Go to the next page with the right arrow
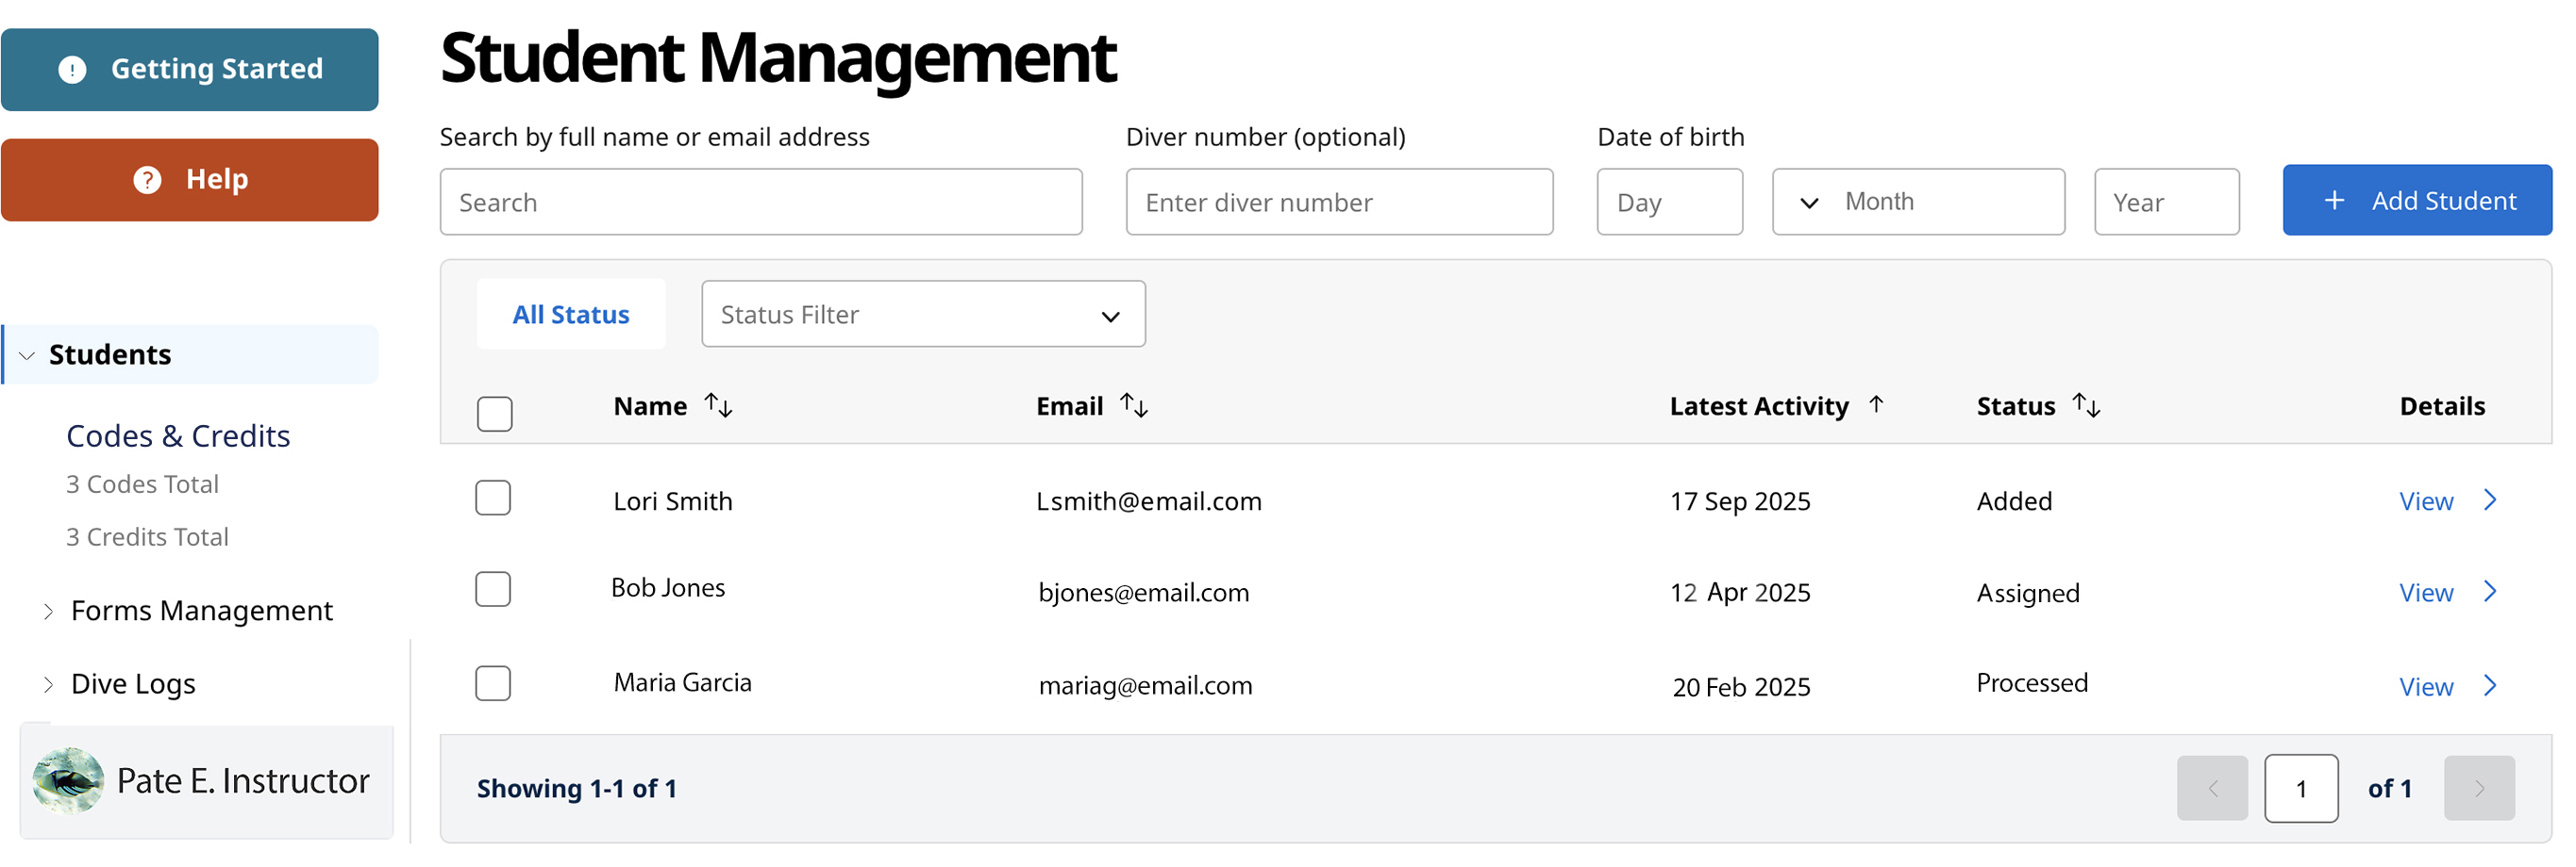 [x=2480, y=789]
